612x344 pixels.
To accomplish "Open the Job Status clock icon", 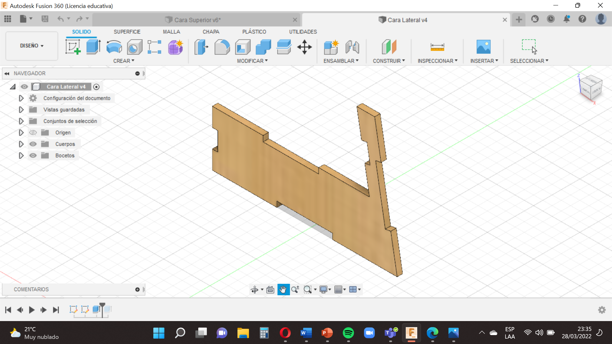I will pos(550,19).
